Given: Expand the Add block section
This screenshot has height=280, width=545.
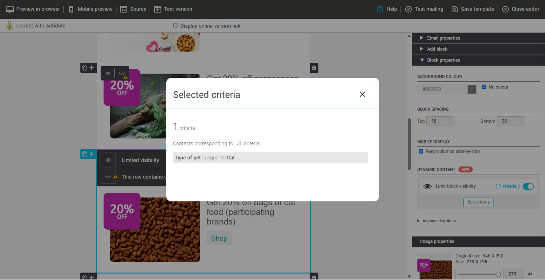Looking at the screenshot, I should click(x=437, y=49).
